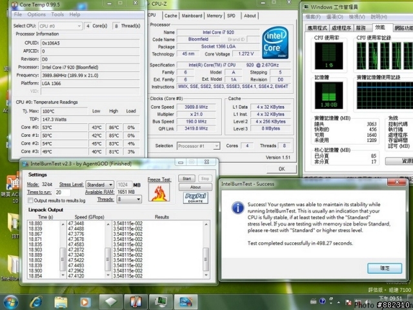The width and height of the screenshot is (413, 310).
Task: Switch to CPU-Z taskbar button
Action: 110,302
